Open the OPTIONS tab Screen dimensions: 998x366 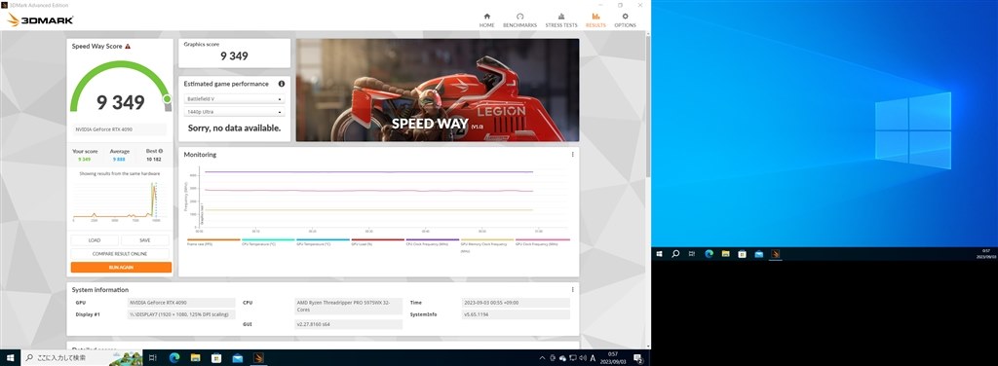(x=625, y=19)
